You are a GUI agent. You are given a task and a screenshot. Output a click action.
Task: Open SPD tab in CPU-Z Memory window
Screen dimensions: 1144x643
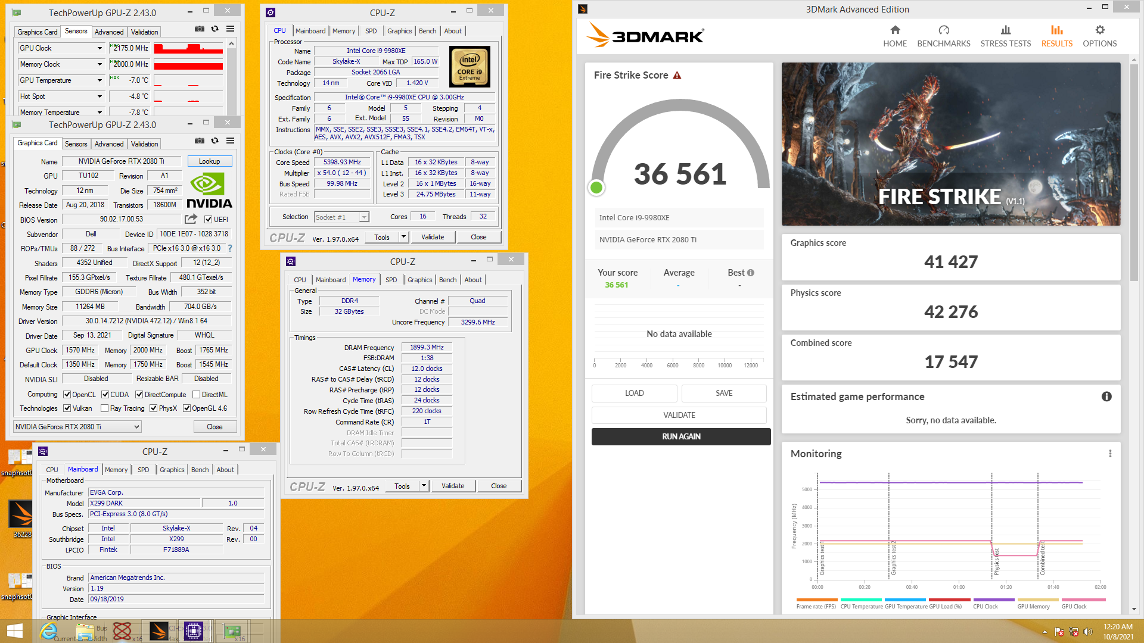tap(391, 280)
